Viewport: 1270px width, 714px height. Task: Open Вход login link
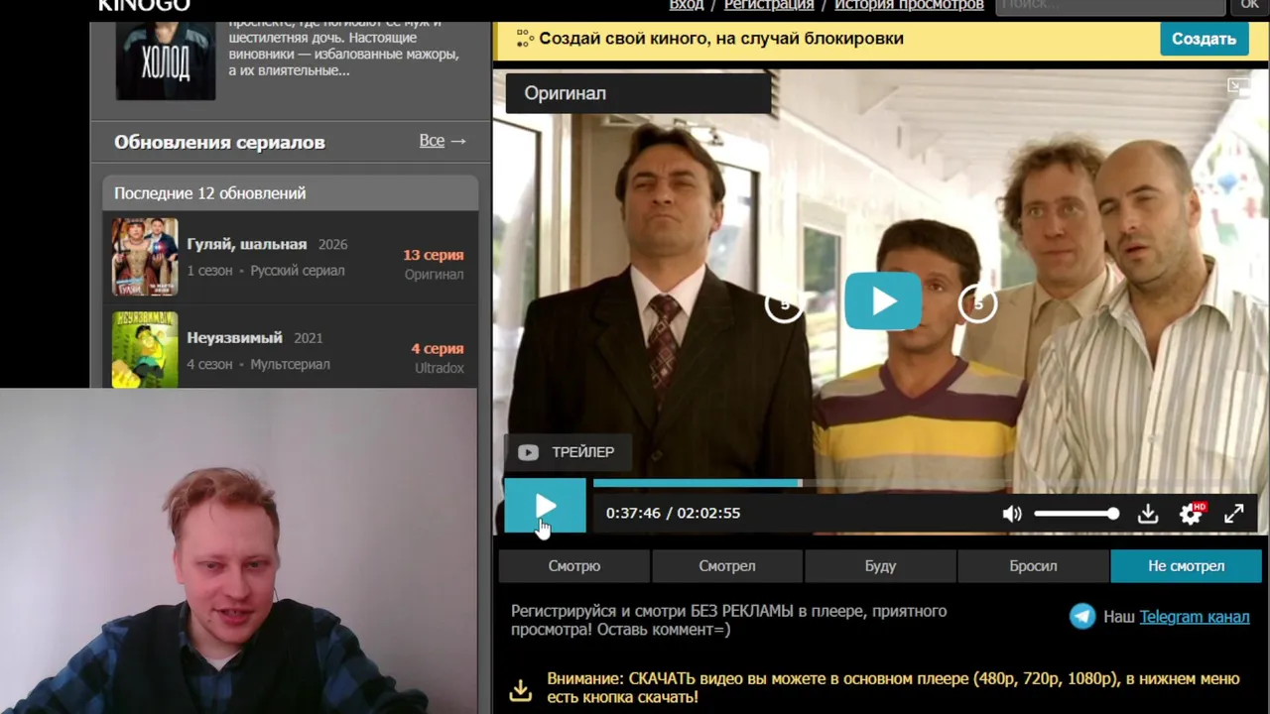687,5
